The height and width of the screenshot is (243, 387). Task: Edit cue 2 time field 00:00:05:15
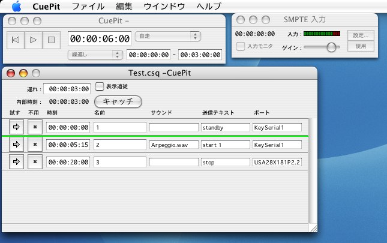tap(68, 145)
